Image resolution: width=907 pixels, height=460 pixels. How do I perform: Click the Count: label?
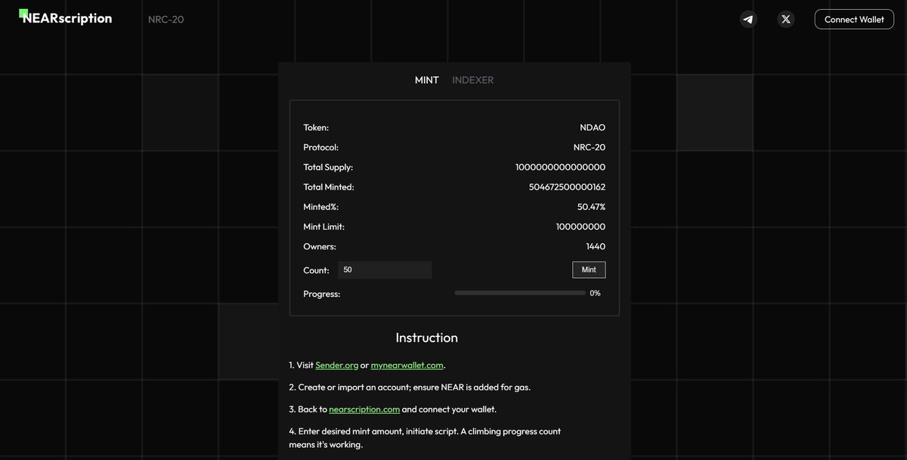[x=317, y=270]
